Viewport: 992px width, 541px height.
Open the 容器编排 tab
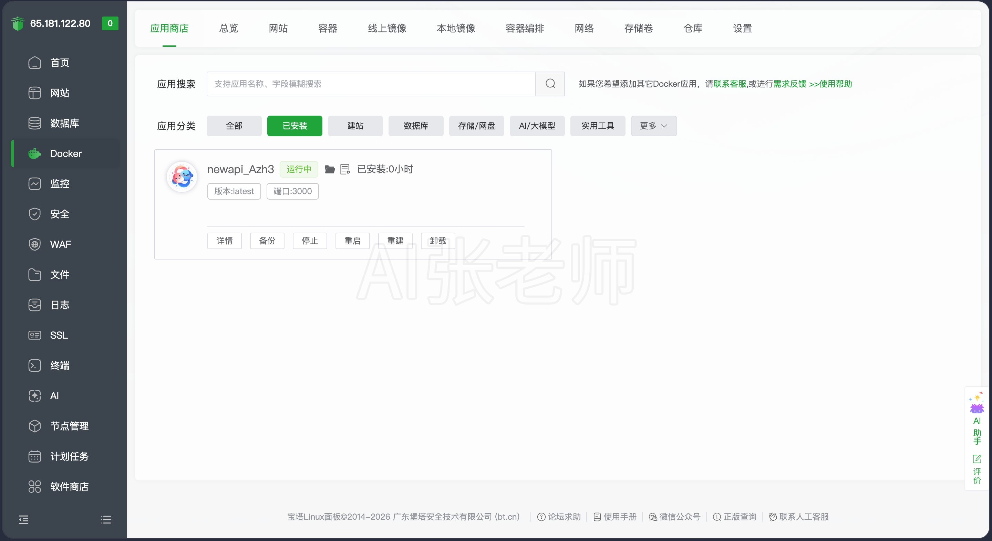coord(525,28)
